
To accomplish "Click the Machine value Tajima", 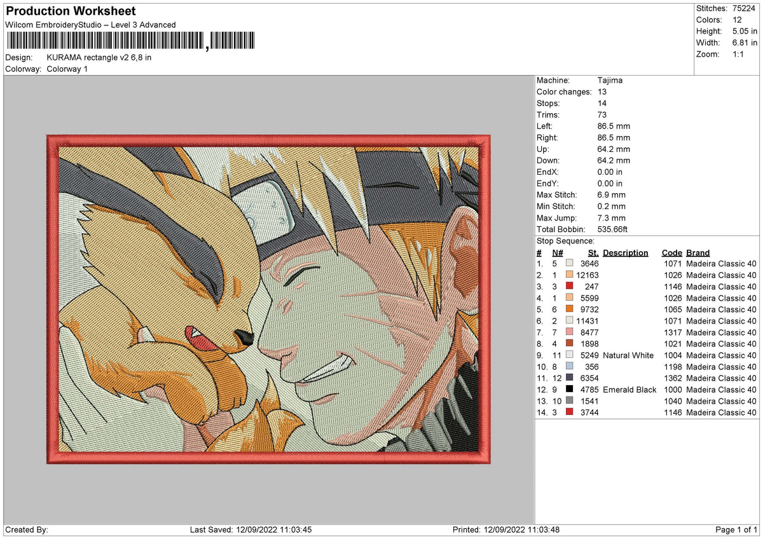I will click(610, 81).
